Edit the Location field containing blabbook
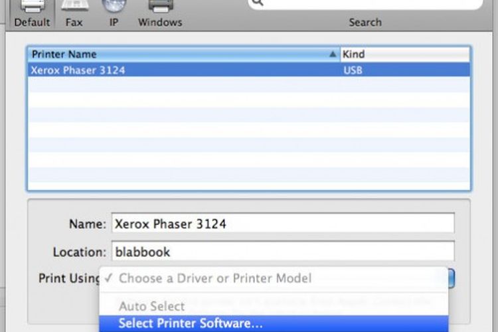 click(283, 252)
